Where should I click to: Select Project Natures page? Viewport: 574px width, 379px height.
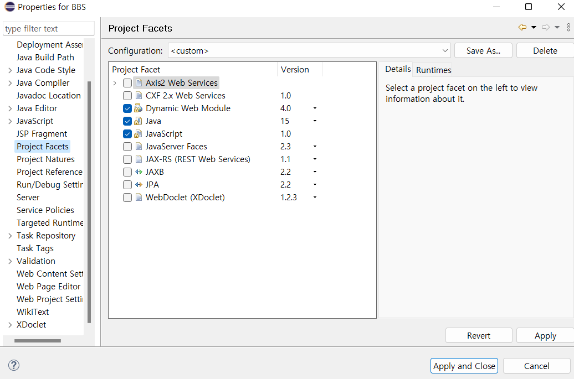tap(45, 159)
